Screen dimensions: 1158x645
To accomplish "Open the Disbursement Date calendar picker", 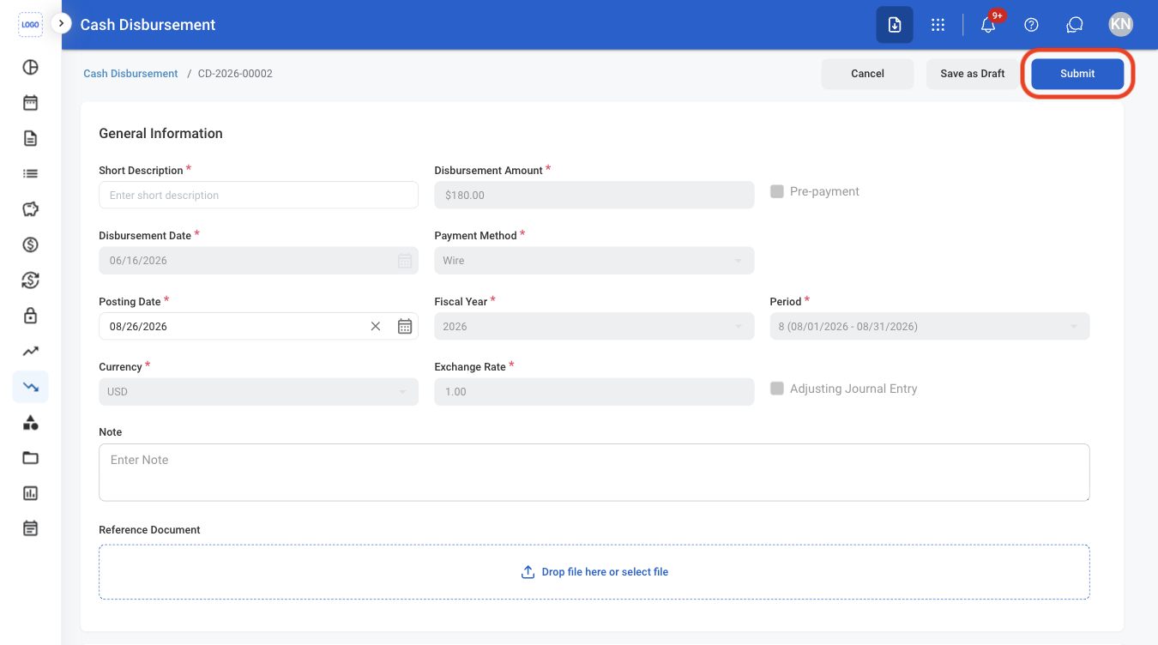I will point(405,261).
